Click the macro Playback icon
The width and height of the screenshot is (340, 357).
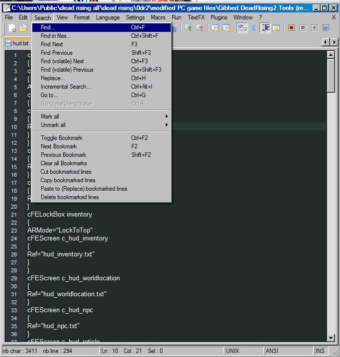click(314, 28)
